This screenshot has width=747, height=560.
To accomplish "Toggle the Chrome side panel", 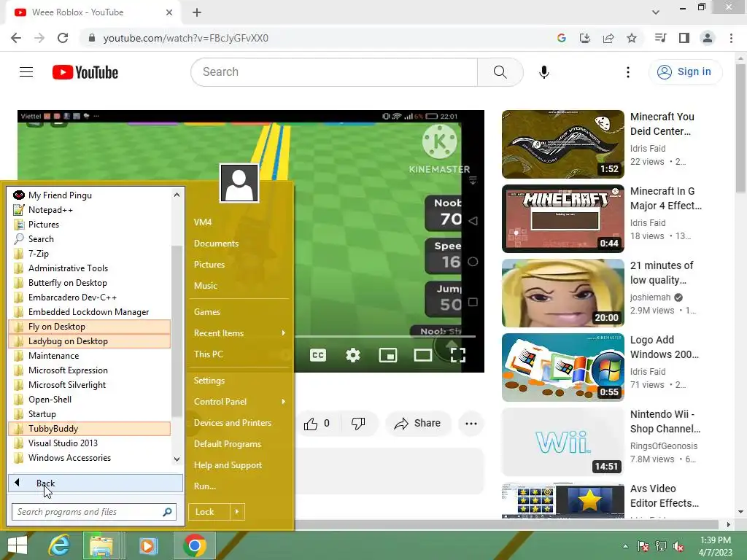I will click(684, 38).
